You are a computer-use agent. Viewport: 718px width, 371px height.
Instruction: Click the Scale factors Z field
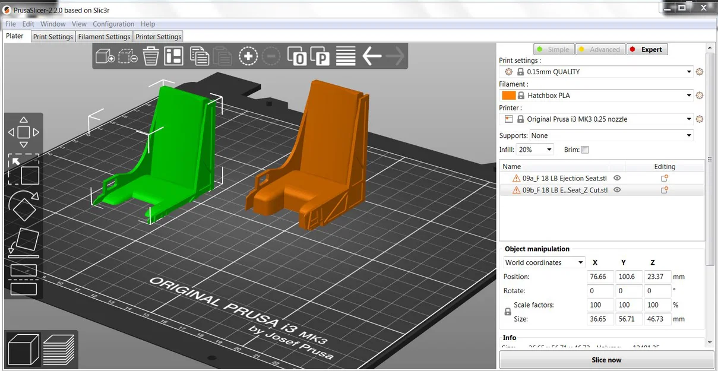pyautogui.click(x=657, y=305)
